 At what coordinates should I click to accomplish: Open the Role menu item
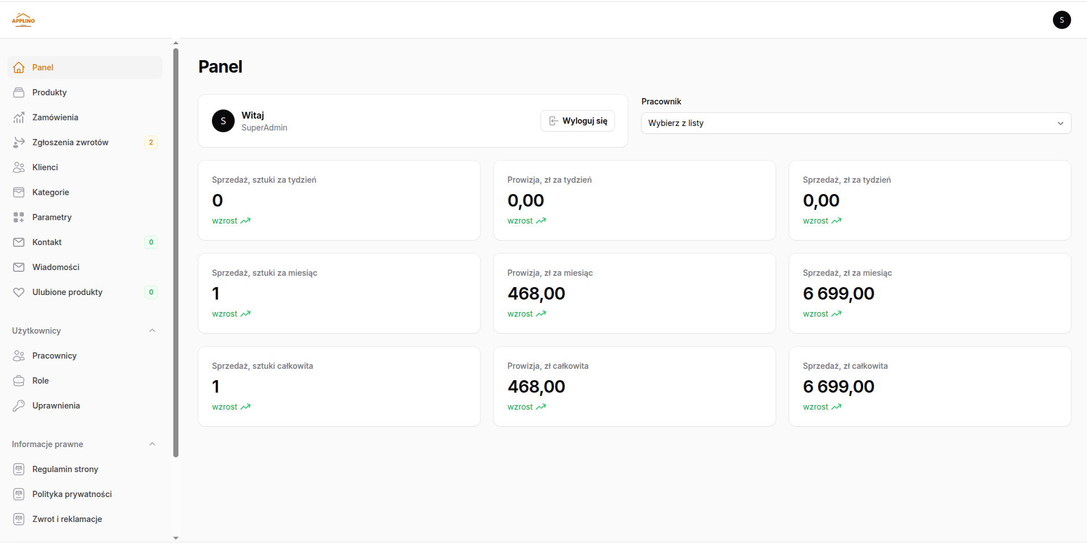[x=40, y=381]
